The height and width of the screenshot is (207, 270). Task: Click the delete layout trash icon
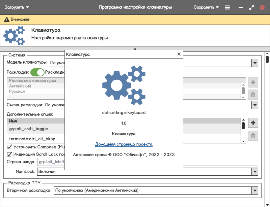(253, 95)
